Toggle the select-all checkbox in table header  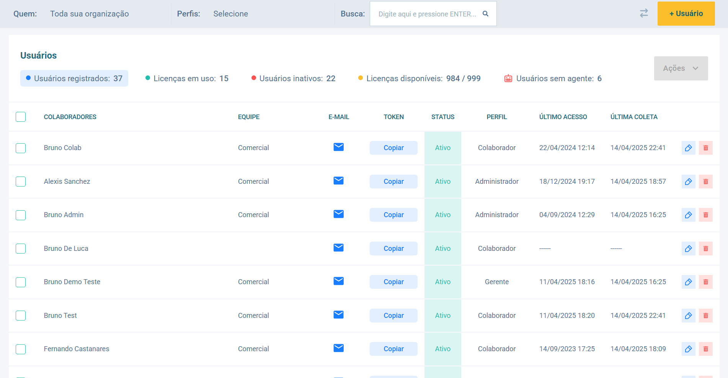(21, 117)
